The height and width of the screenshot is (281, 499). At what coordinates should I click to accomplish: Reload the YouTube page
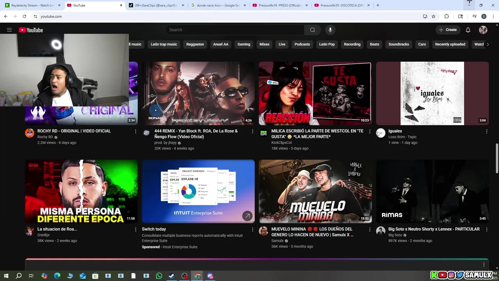(24, 16)
